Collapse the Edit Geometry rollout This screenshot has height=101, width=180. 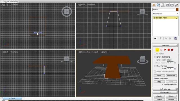pyautogui.click(x=165, y=92)
